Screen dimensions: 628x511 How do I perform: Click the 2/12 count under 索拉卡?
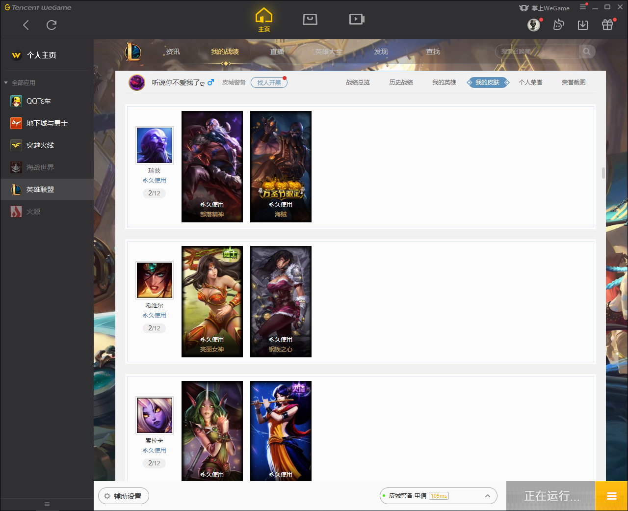[154, 463]
